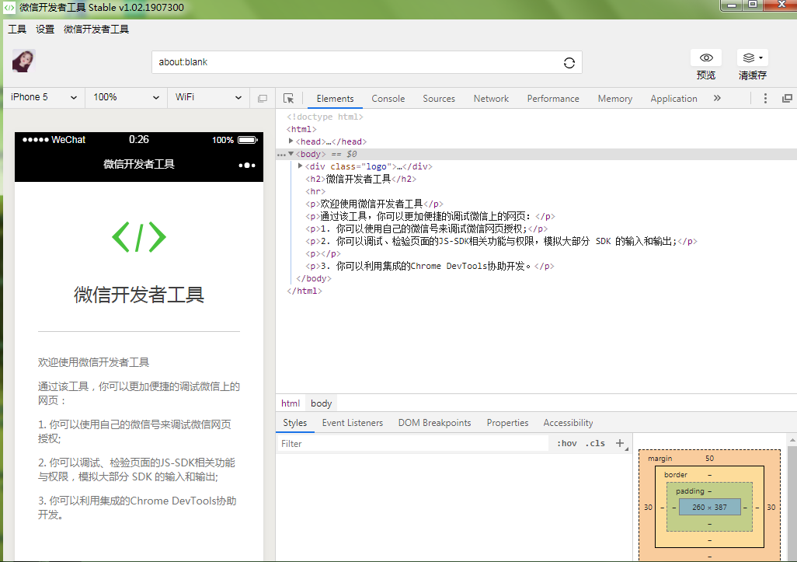This screenshot has height=562, width=797.
Task: Open the 100% zoom dropdown
Action: click(126, 97)
